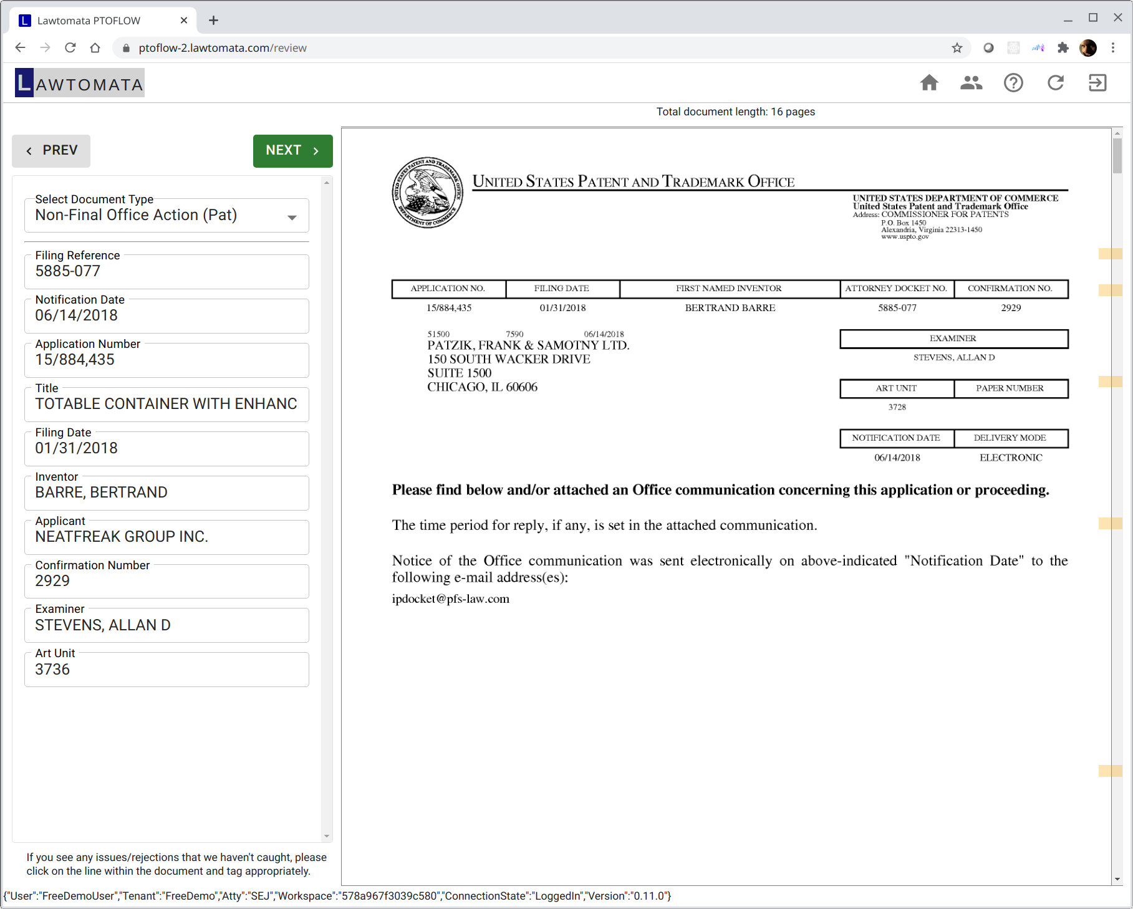Screen dimensions: 1133x909
Task: Click attorney docket 5885-077 in document
Action: [897, 308]
